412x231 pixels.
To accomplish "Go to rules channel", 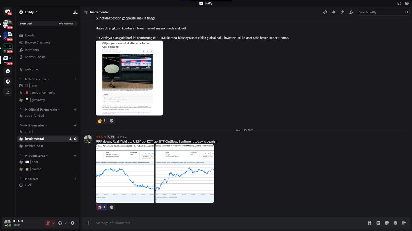I will [47, 85].
